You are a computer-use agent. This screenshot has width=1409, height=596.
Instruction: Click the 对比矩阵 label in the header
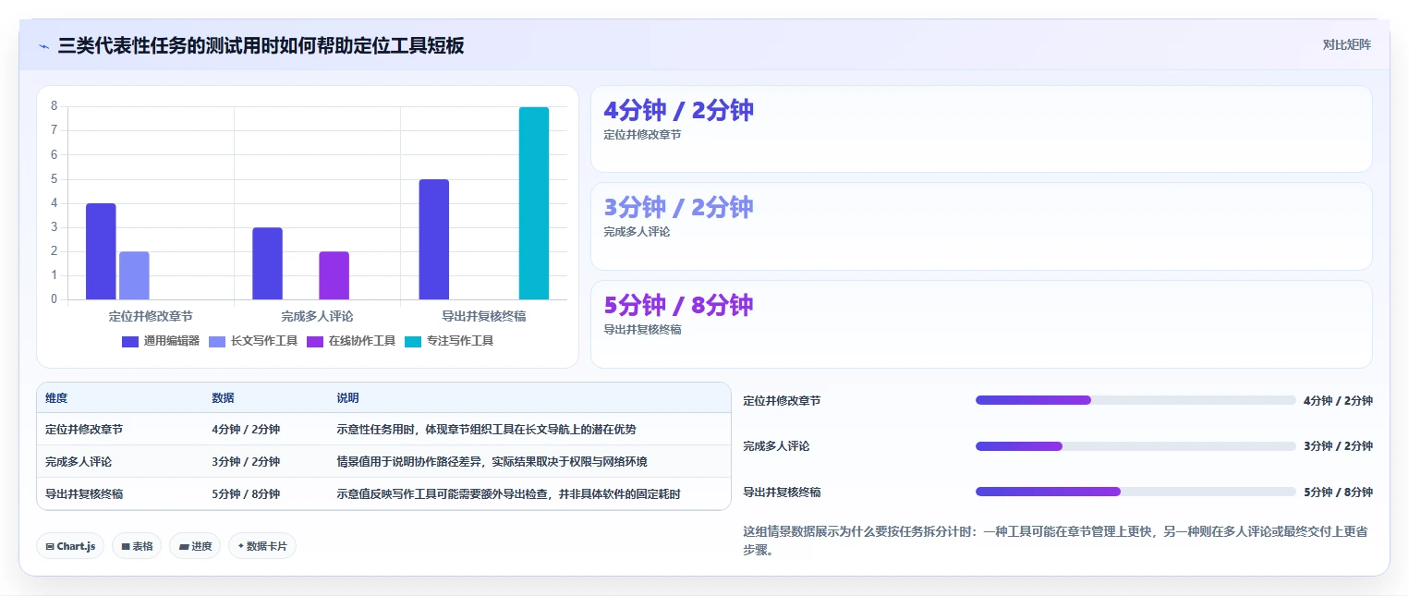pos(1346,44)
